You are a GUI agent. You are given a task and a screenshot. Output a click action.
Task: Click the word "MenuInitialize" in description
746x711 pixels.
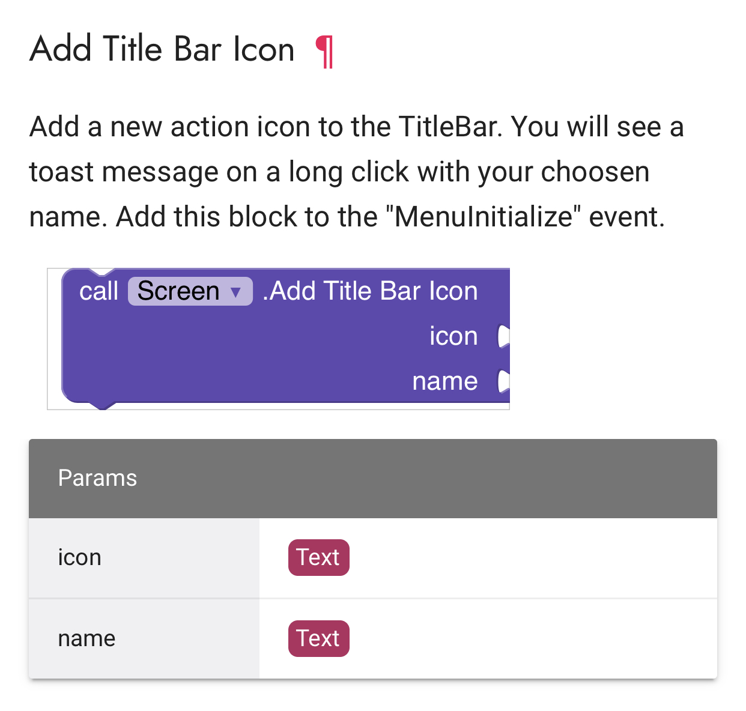point(483,217)
